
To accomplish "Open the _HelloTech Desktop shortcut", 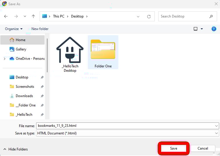I will click(70, 55).
